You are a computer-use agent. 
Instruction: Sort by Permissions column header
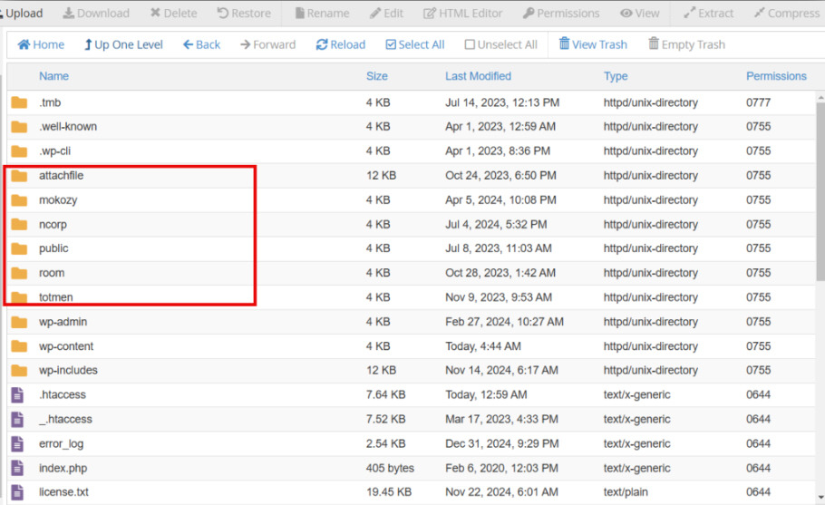(x=776, y=76)
